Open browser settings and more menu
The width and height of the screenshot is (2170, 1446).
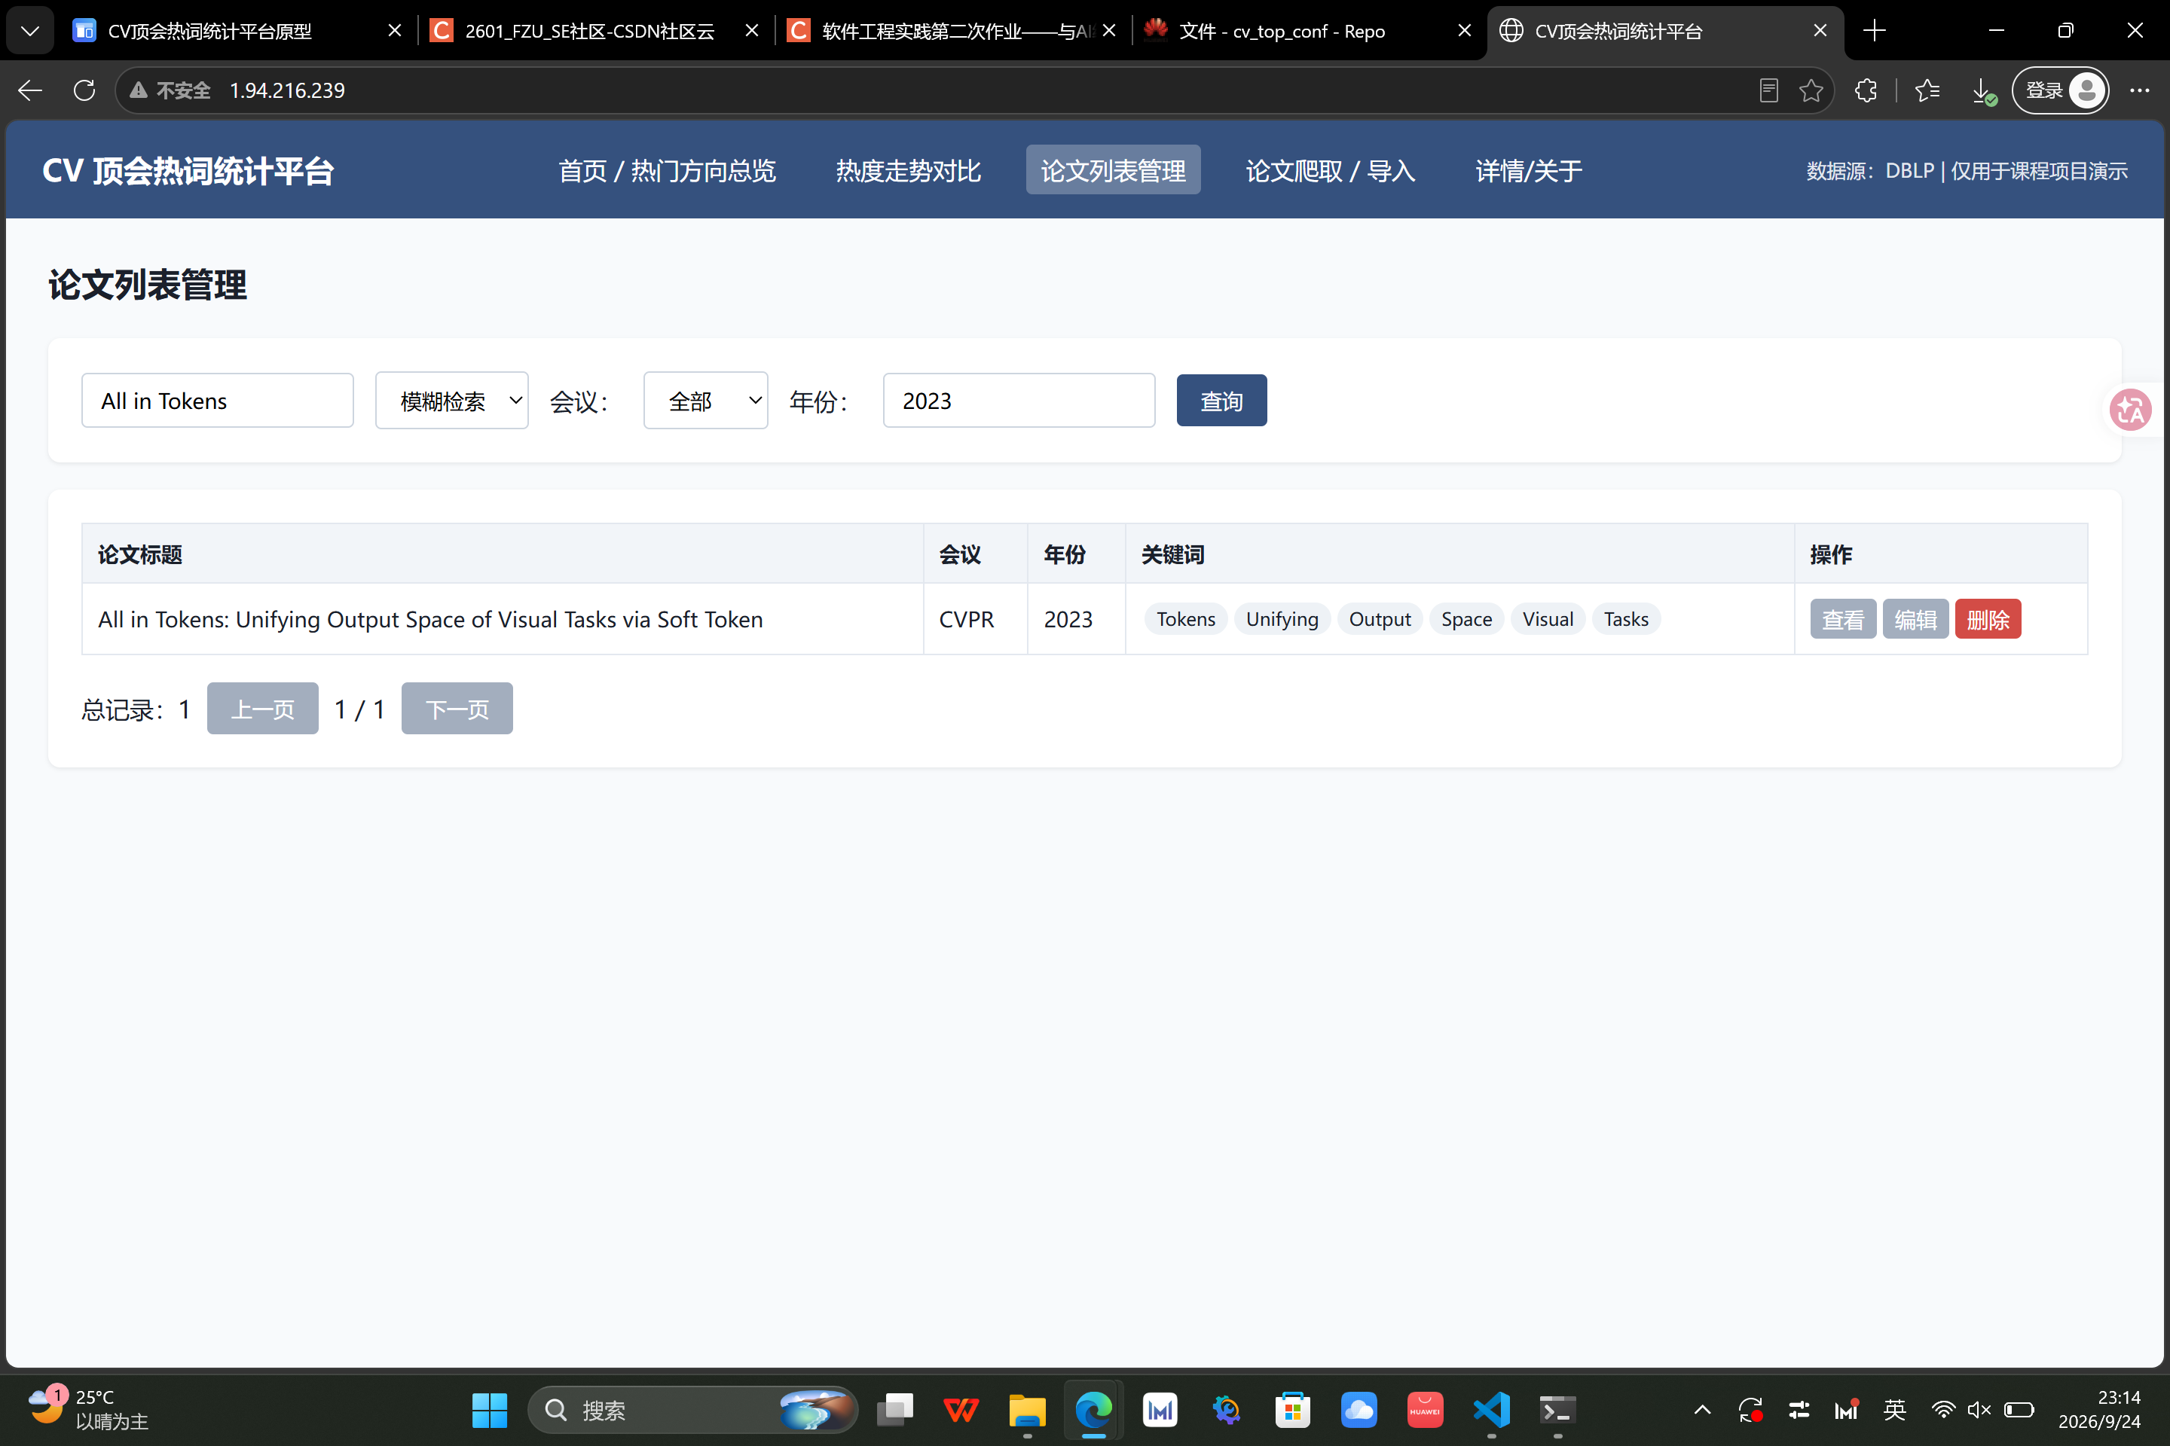click(2140, 90)
